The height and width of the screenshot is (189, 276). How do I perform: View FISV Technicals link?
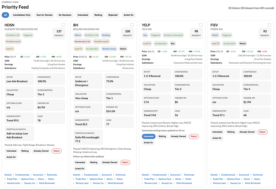click(x=258, y=175)
